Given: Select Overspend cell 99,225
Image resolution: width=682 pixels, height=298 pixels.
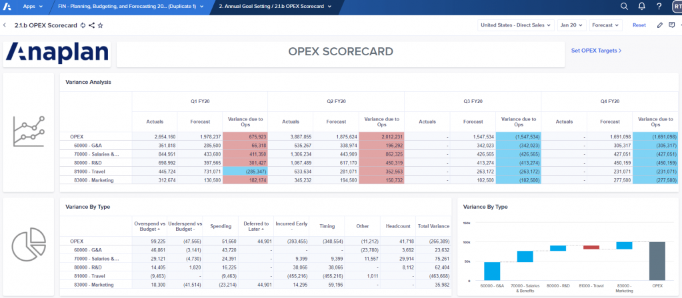Looking at the screenshot, I should 149,241.
